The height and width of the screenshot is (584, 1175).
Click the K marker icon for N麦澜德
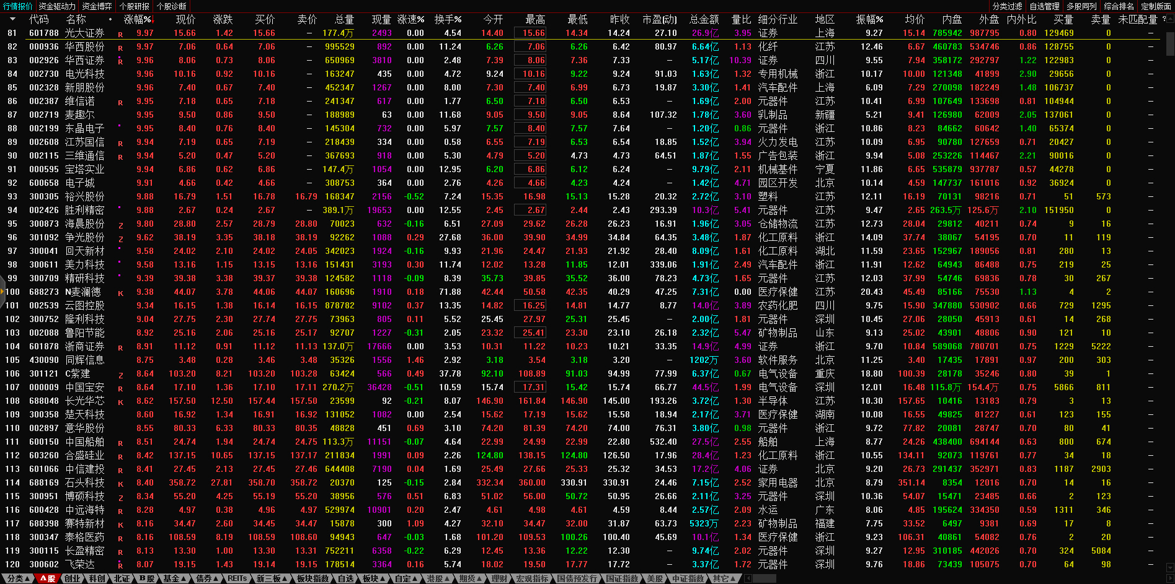coord(120,294)
